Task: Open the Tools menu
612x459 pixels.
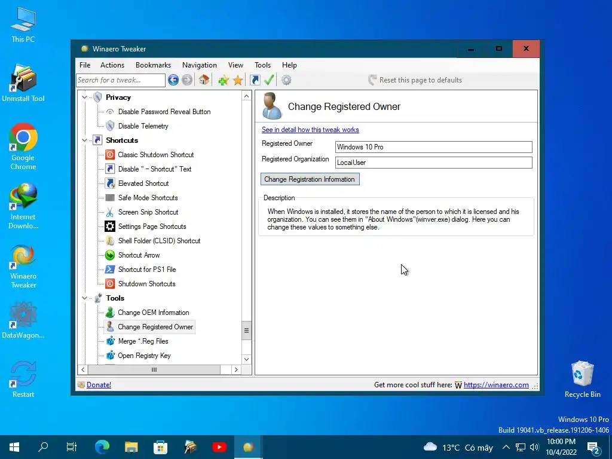Action: click(263, 65)
